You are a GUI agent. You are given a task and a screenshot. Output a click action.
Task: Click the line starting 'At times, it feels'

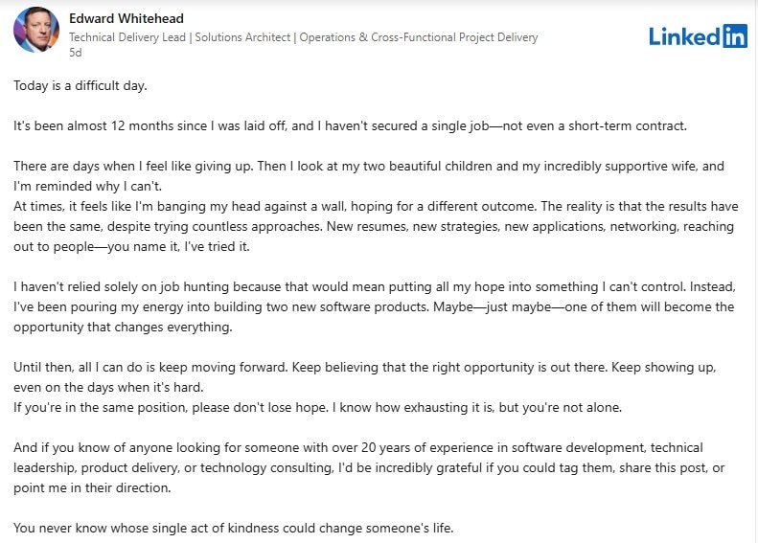[x=376, y=206]
